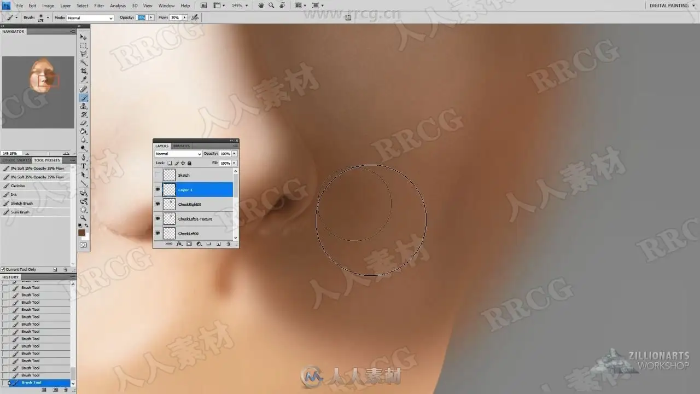This screenshot has height=394, width=700.
Task: Hide the CheekLeft00 layer
Action: pyautogui.click(x=158, y=233)
